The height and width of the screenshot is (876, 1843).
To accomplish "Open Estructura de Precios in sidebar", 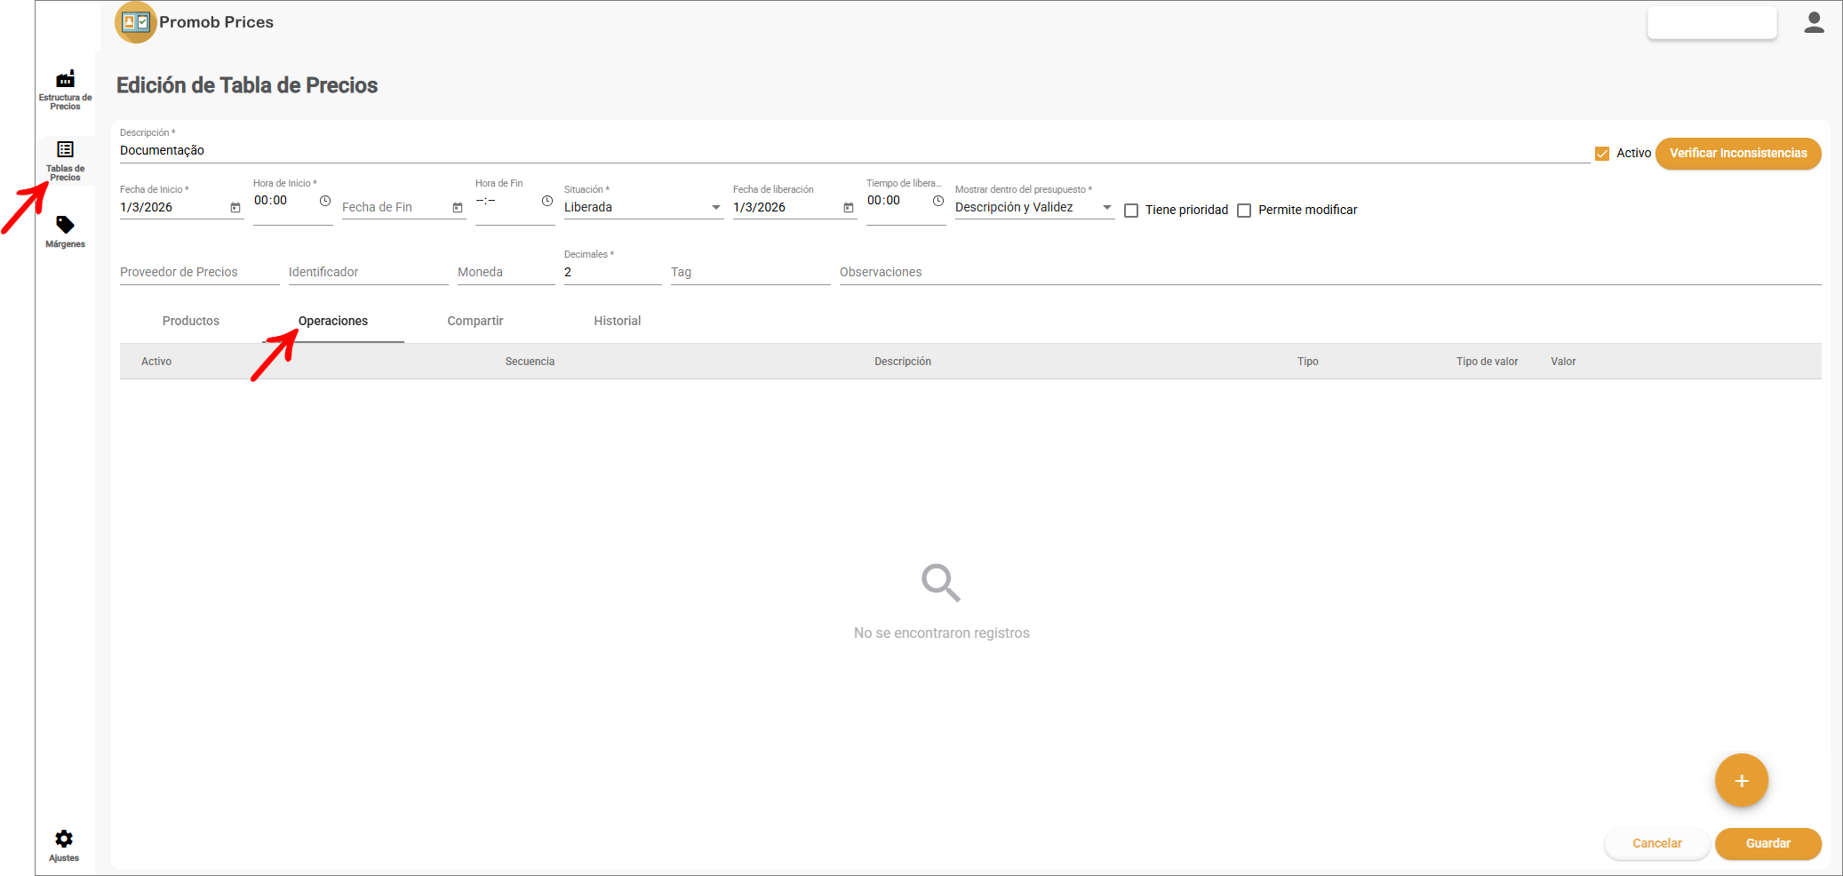I will tap(65, 89).
